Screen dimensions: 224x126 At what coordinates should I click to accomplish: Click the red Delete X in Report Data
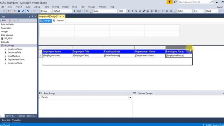pyautogui.click(x=10, y=21)
